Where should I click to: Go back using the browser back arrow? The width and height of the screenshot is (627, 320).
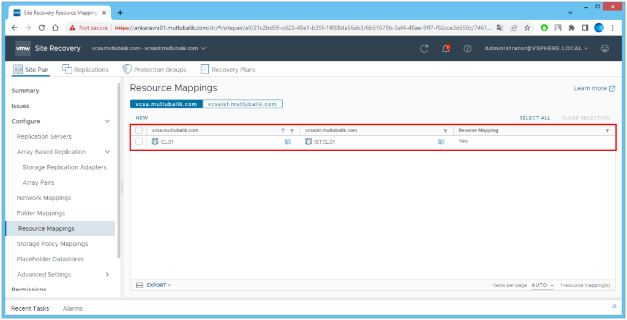(x=15, y=28)
